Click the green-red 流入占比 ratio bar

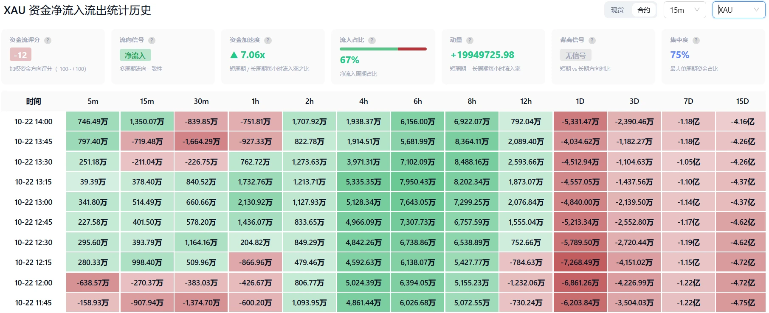click(383, 49)
